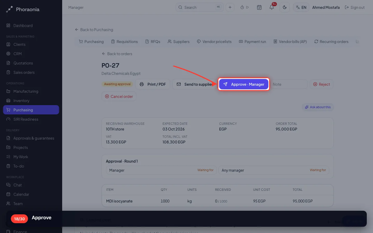Viewport: 373px width, 233px height.
Task: Open the calendar check icon in header
Action: click(259, 7)
